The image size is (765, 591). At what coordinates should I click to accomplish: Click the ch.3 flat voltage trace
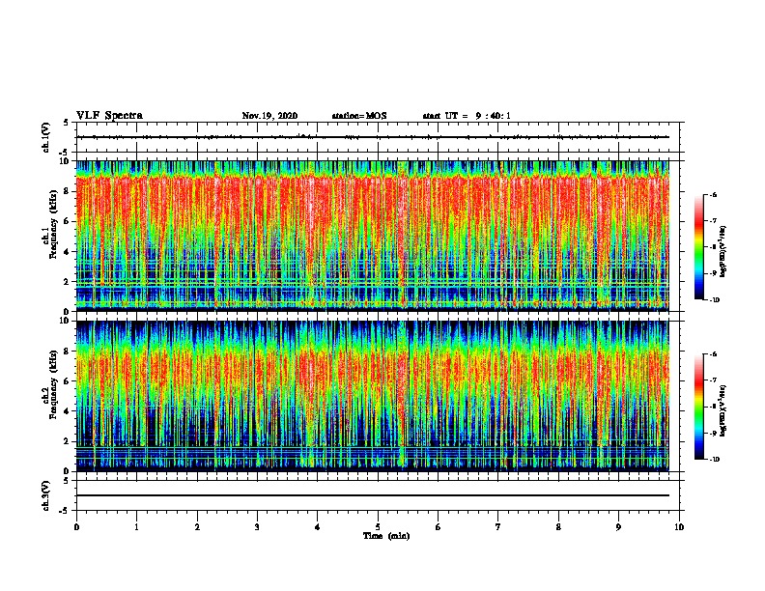pos(372,495)
